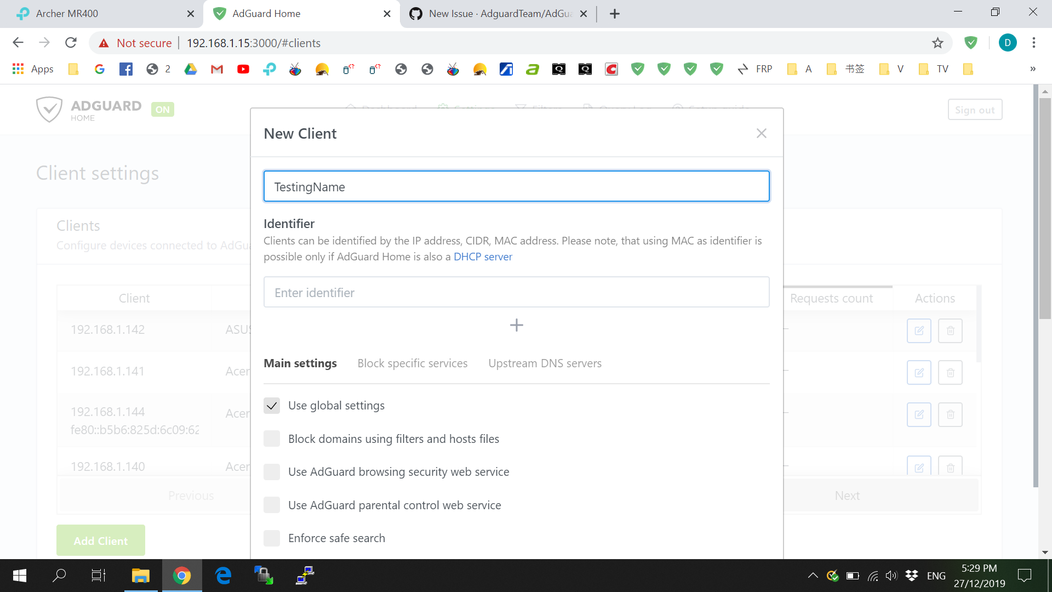Click the AdGuard Home shield logo

49,109
